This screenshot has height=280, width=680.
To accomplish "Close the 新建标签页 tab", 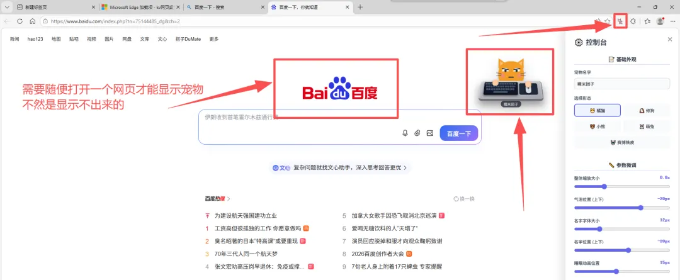I will pos(94,8).
